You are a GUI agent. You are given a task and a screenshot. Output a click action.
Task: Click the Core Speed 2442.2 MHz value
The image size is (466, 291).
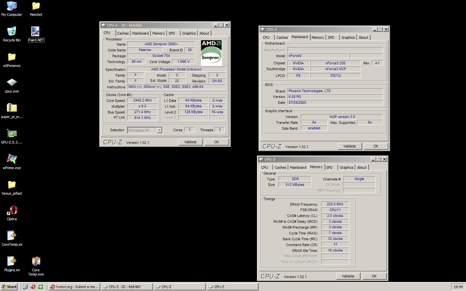tap(143, 100)
